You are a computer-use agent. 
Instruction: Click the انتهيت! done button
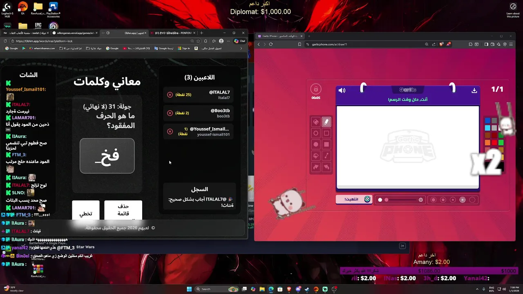(353, 199)
